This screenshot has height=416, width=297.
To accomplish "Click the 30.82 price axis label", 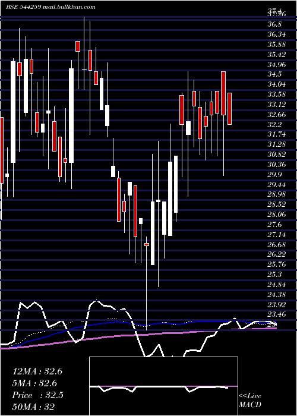I will [x=277, y=155].
